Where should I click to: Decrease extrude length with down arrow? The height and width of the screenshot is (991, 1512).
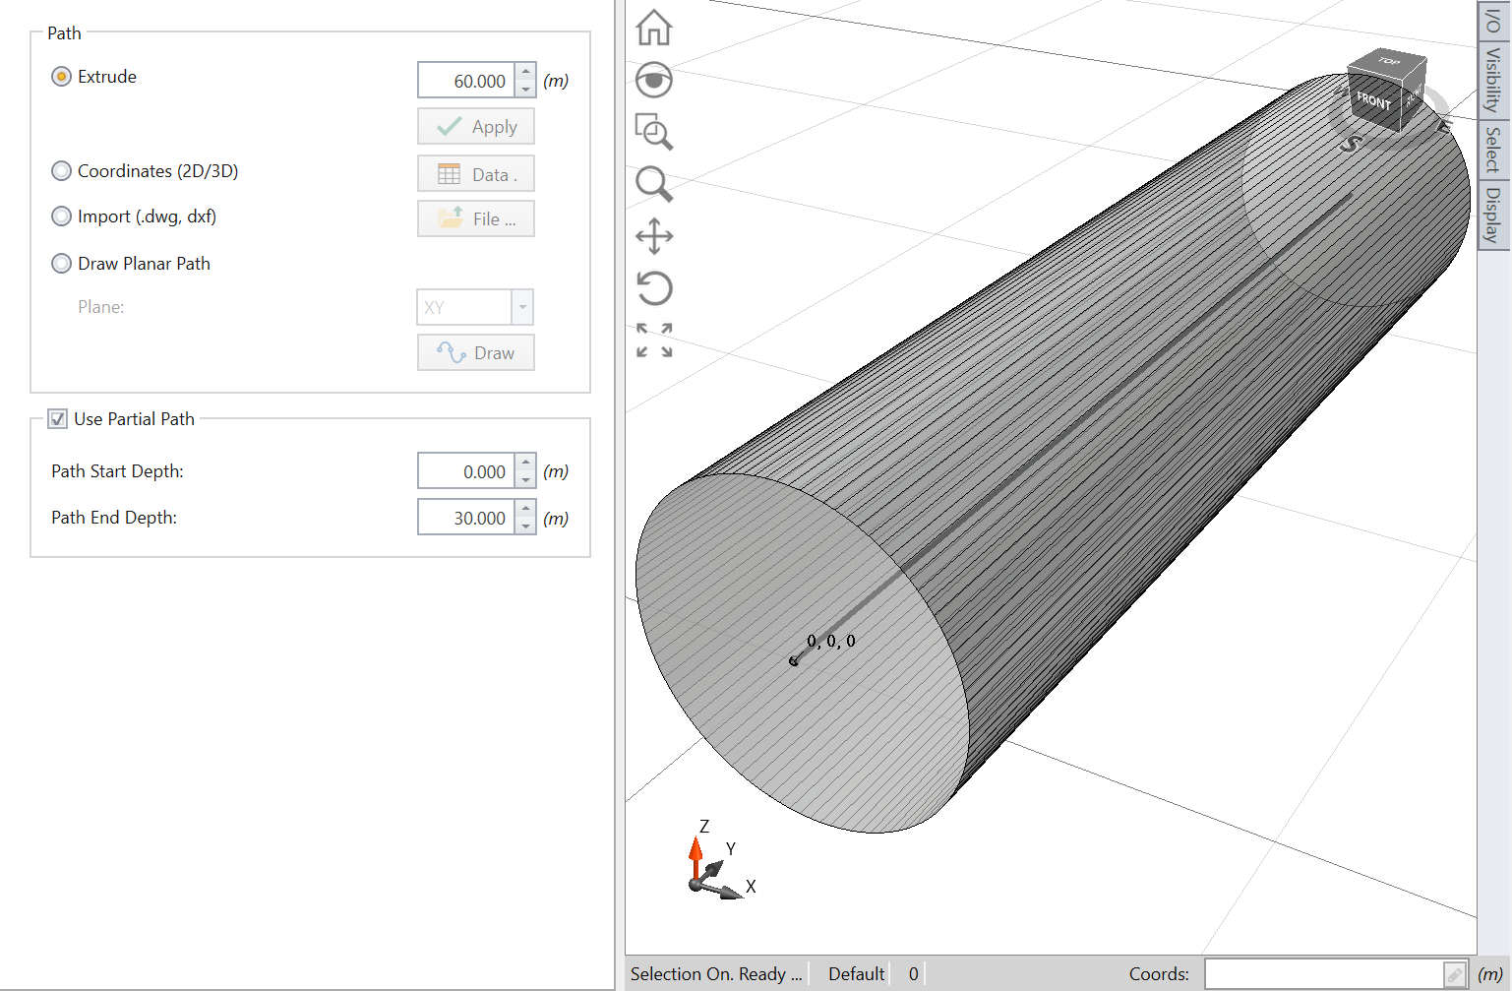(x=526, y=90)
